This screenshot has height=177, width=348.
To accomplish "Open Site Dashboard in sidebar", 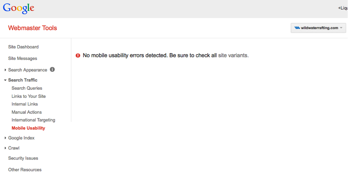I will [x=23, y=47].
